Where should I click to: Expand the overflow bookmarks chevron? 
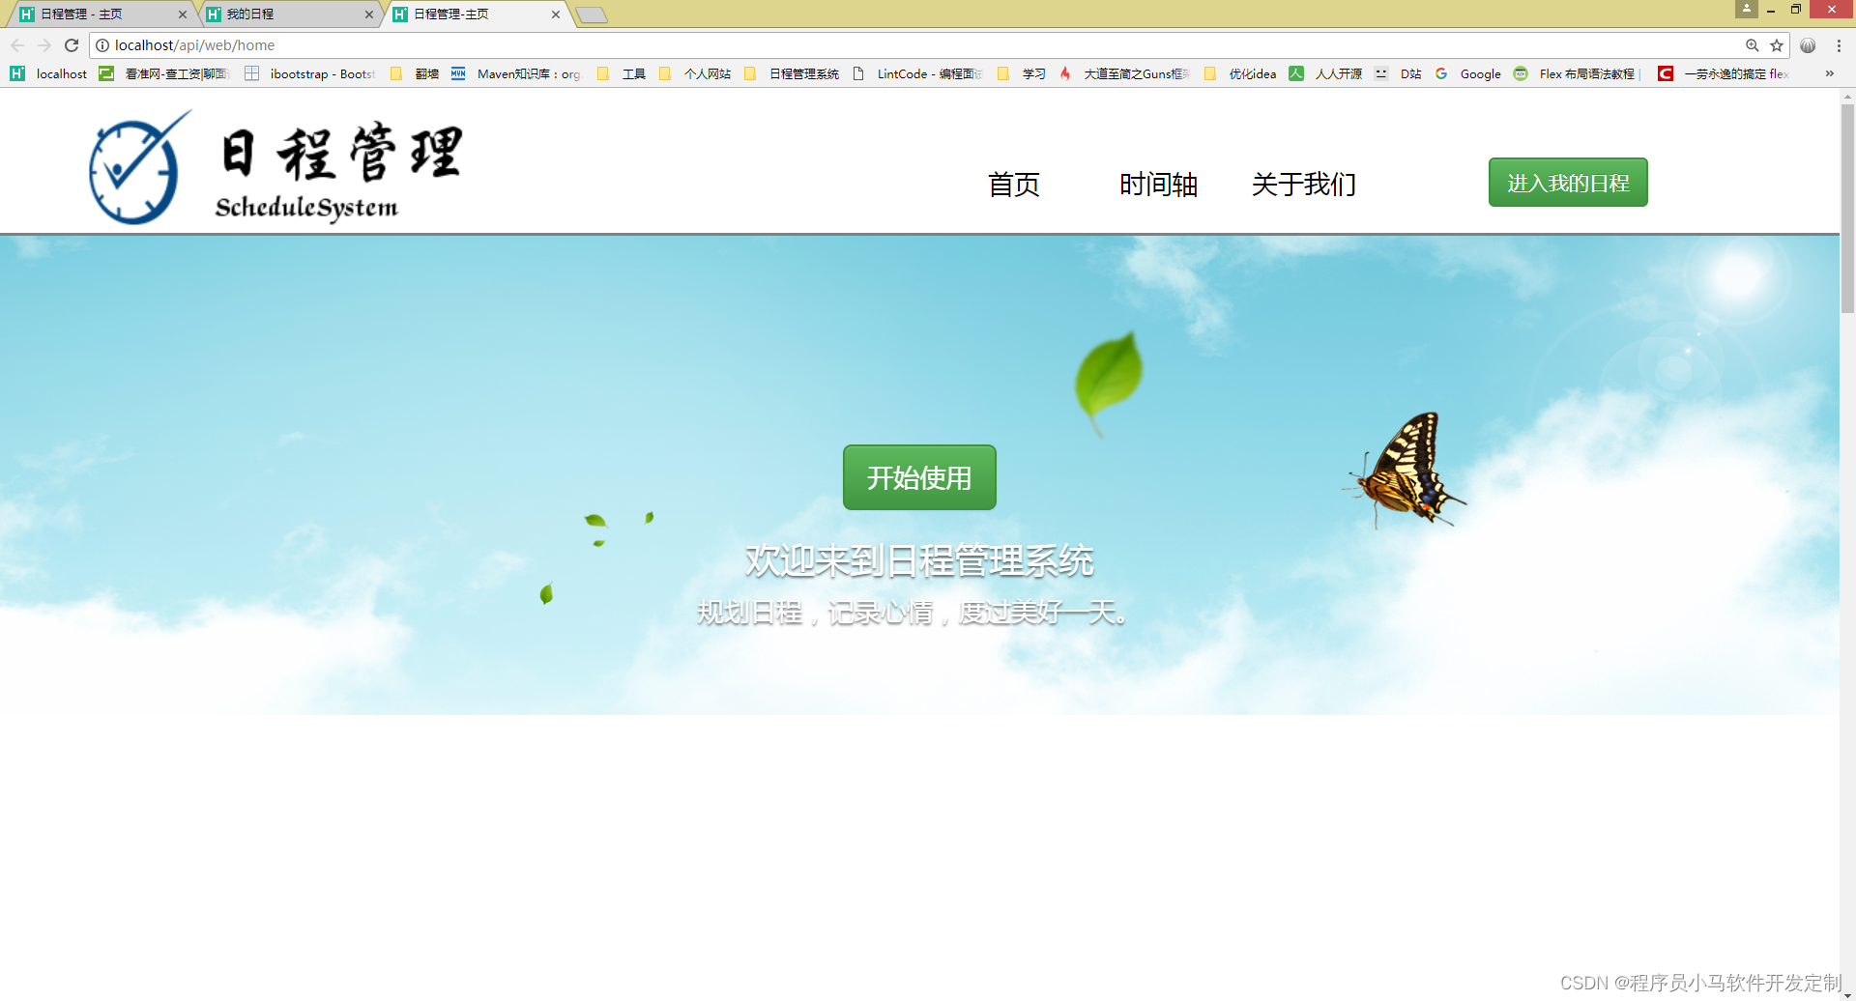1829,73
